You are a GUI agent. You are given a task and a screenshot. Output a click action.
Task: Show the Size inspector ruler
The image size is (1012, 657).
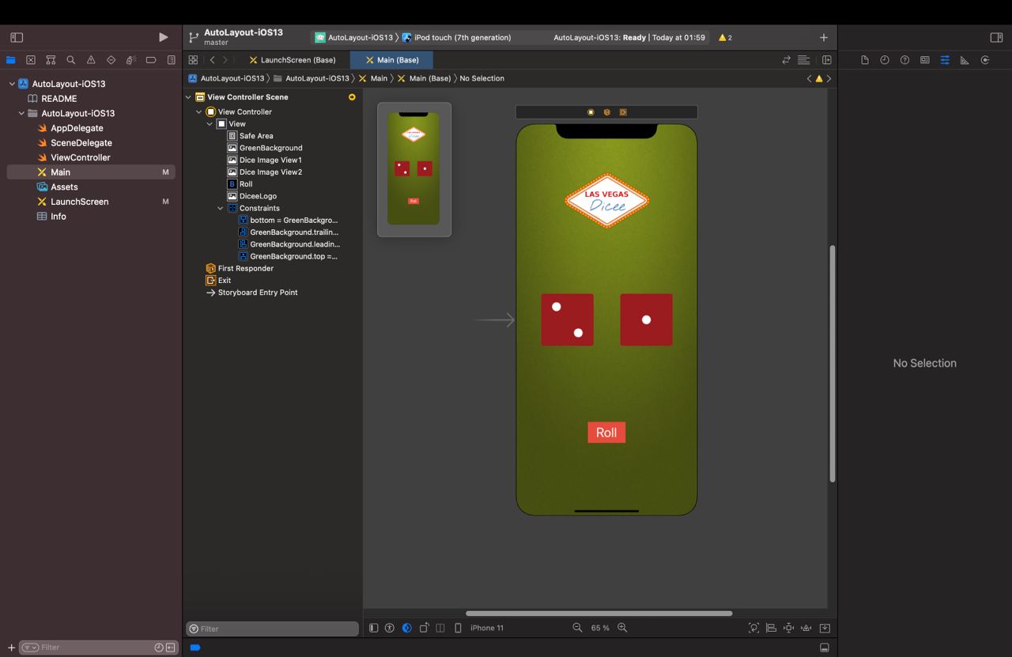pos(965,60)
